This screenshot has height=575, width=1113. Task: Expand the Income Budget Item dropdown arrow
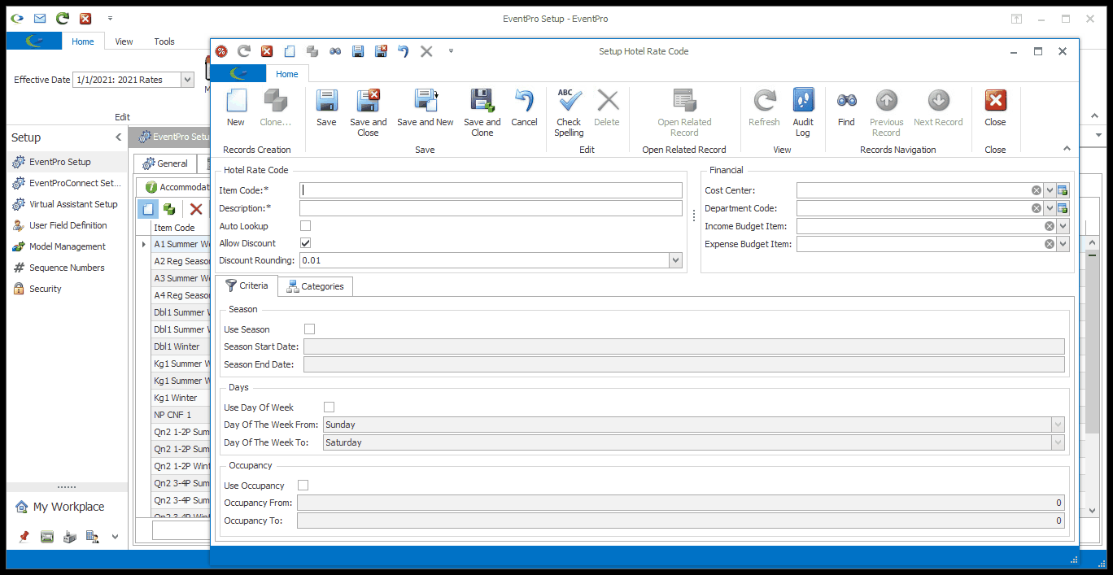(x=1063, y=226)
